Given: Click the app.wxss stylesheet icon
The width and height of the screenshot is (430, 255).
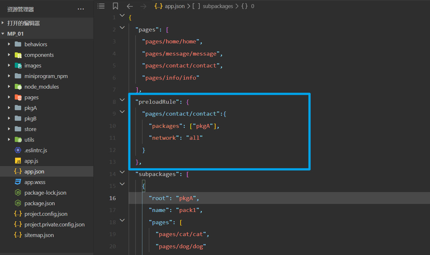Looking at the screenshot, I should click(18, 182).
